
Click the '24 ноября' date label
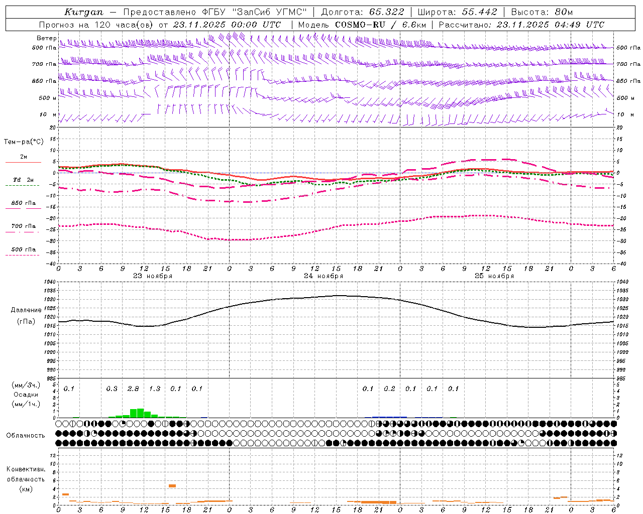tap(324, 276)
